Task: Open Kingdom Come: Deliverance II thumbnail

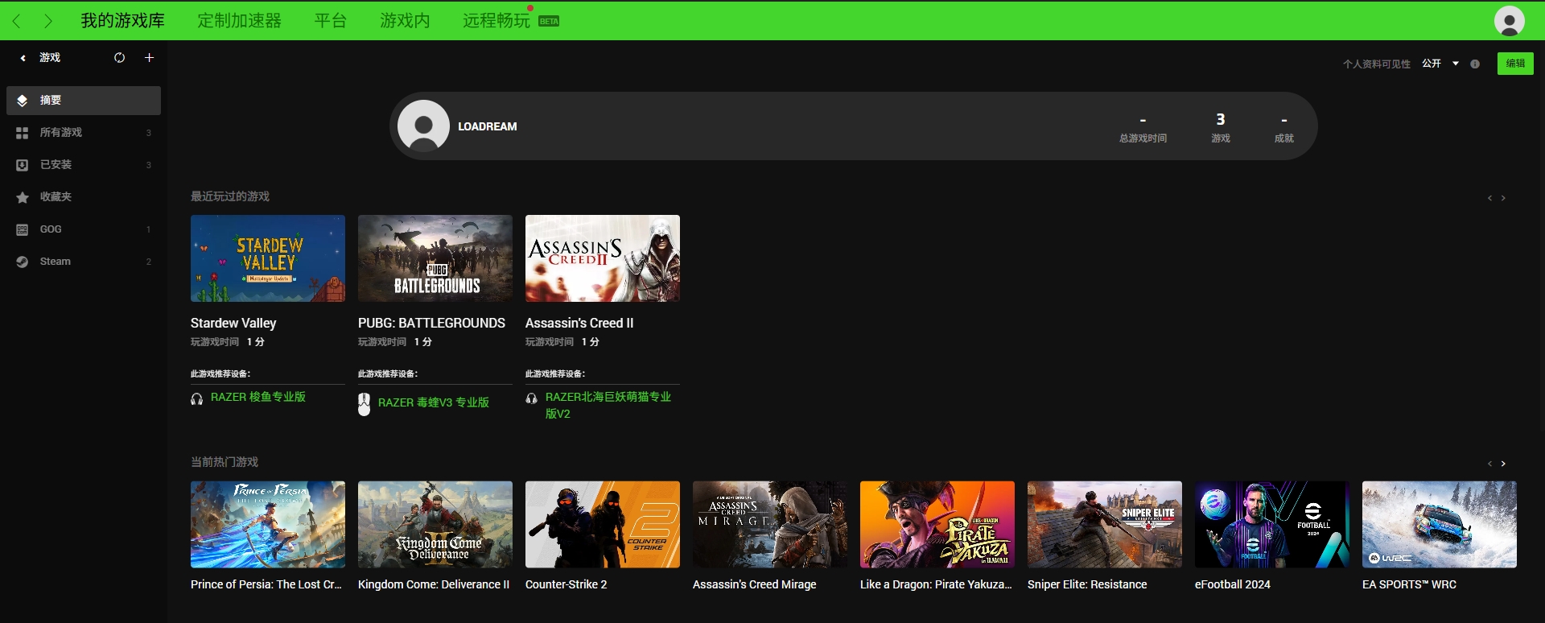Action: 435,525
